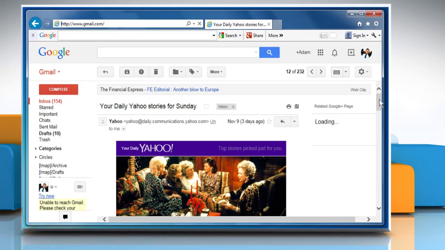Screen dimensions: 445x250
Task: Remove the Inbox label with its x
Action: coord(233,107)
